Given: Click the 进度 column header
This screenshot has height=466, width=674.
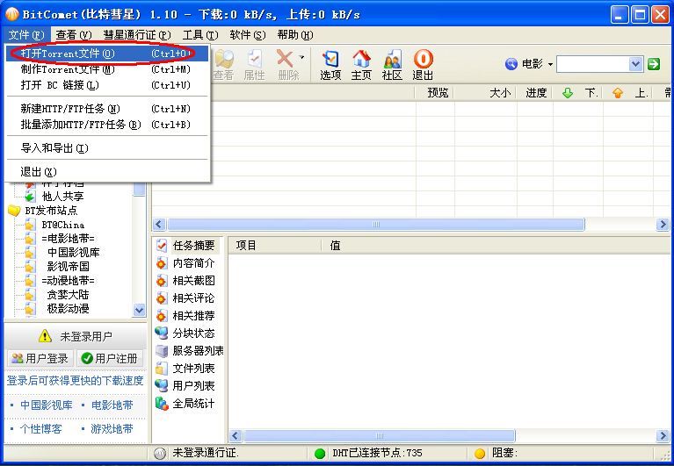Looking at the screenshot, I should click(535, 93).
